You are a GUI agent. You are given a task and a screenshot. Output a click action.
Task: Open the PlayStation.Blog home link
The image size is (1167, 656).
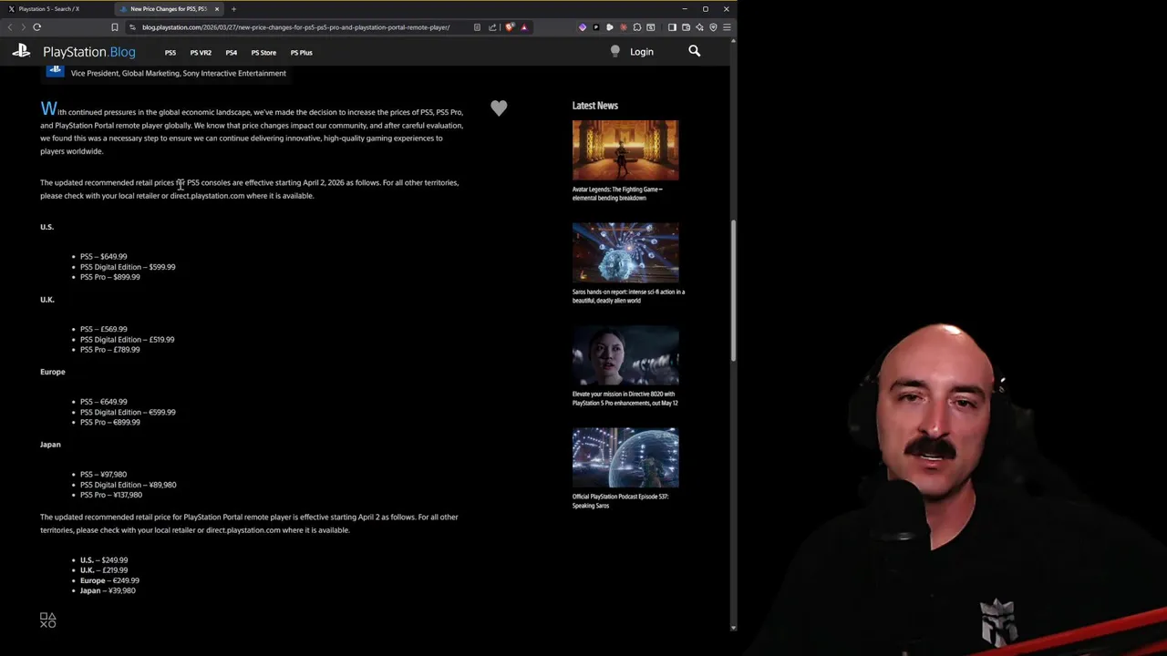tap(88, 52)
